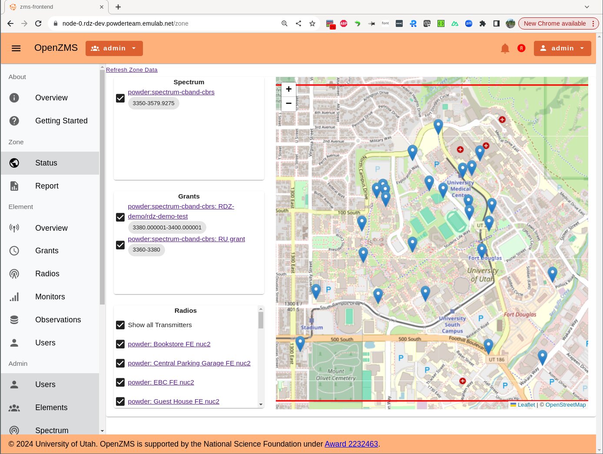The width and height of the screenshot is (603, 454).
Task: Click the red circular A badge icon
Action: click(x=521, y=48)
